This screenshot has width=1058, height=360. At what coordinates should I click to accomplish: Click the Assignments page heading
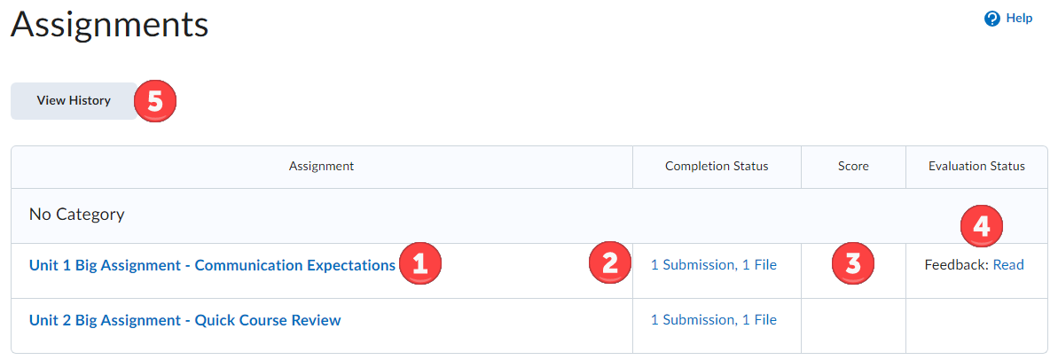(x=110, y=25)
